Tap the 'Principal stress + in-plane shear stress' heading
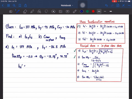132x99 pixels. (x=101, y=46)
